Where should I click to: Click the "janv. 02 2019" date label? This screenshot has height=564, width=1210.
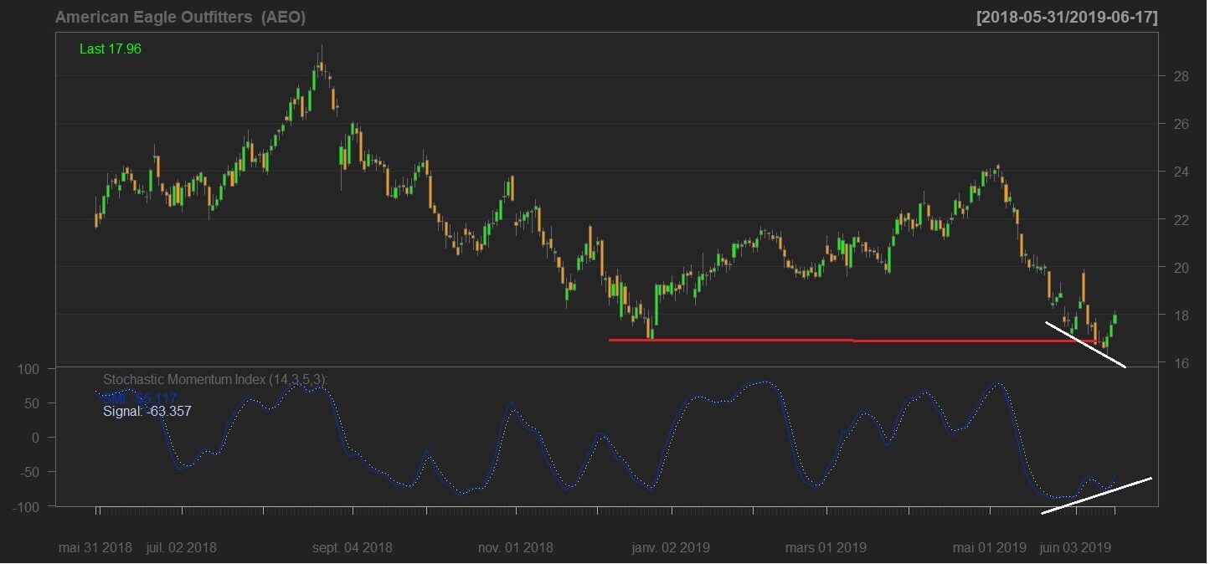click(x=670, y=548)
